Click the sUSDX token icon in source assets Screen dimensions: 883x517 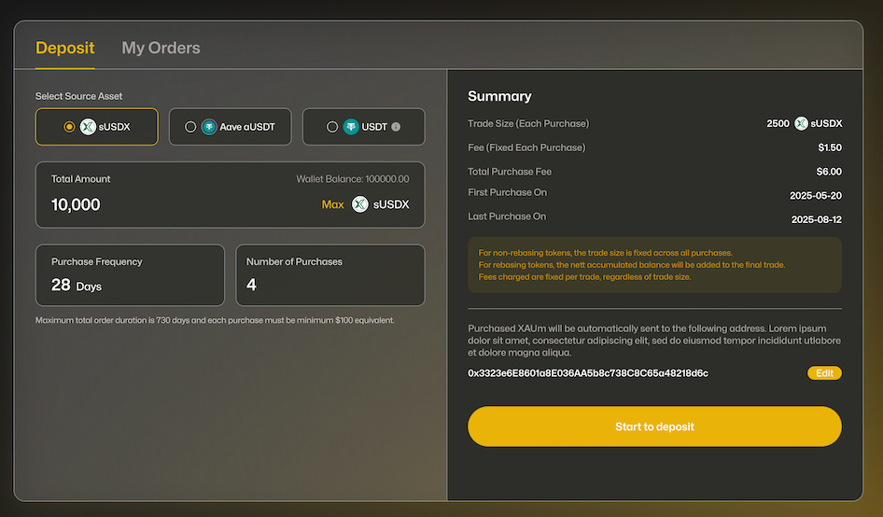click(x=88, y=127)
